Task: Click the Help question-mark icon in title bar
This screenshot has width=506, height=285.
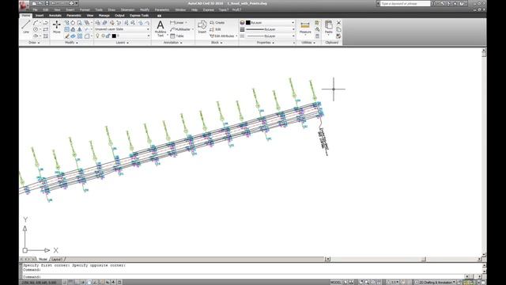Action: [462, 3]
